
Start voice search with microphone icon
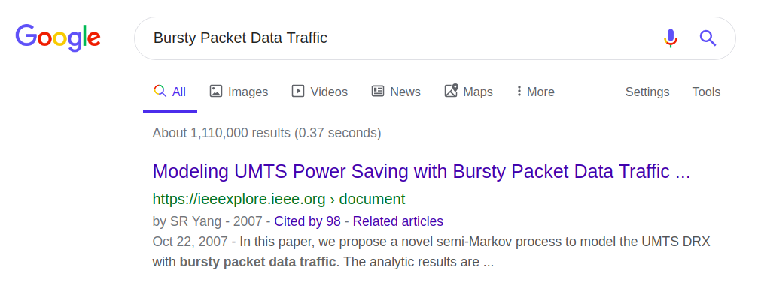[670, 38]
